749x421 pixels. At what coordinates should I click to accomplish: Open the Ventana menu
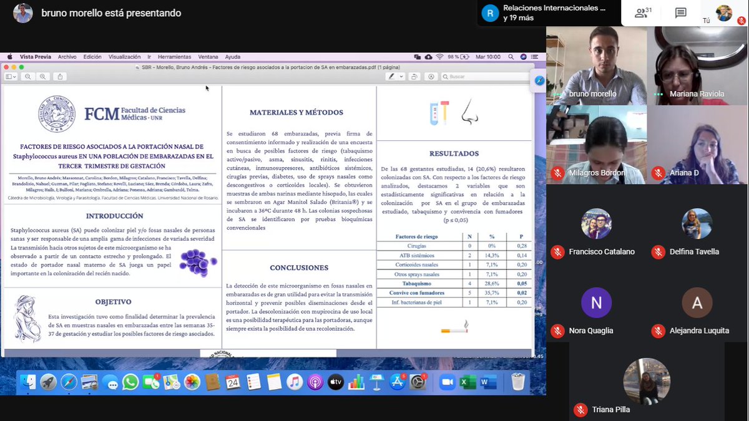tap(208, 57)
